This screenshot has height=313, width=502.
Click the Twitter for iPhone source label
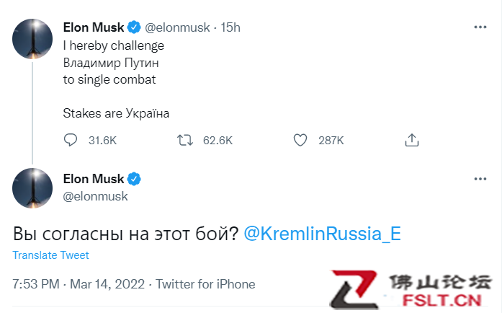point(205,284)
